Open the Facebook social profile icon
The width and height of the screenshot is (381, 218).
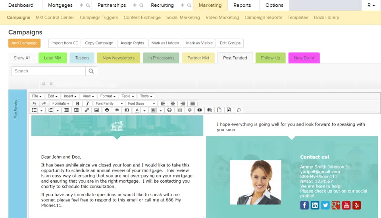pyautogui.click(x=304, y=205)
